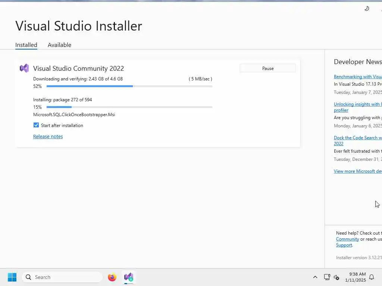The image size is (382, 286).
Task: Click the Monday, January 6 date
Action: pyautogui.click(x=358, y=126)
